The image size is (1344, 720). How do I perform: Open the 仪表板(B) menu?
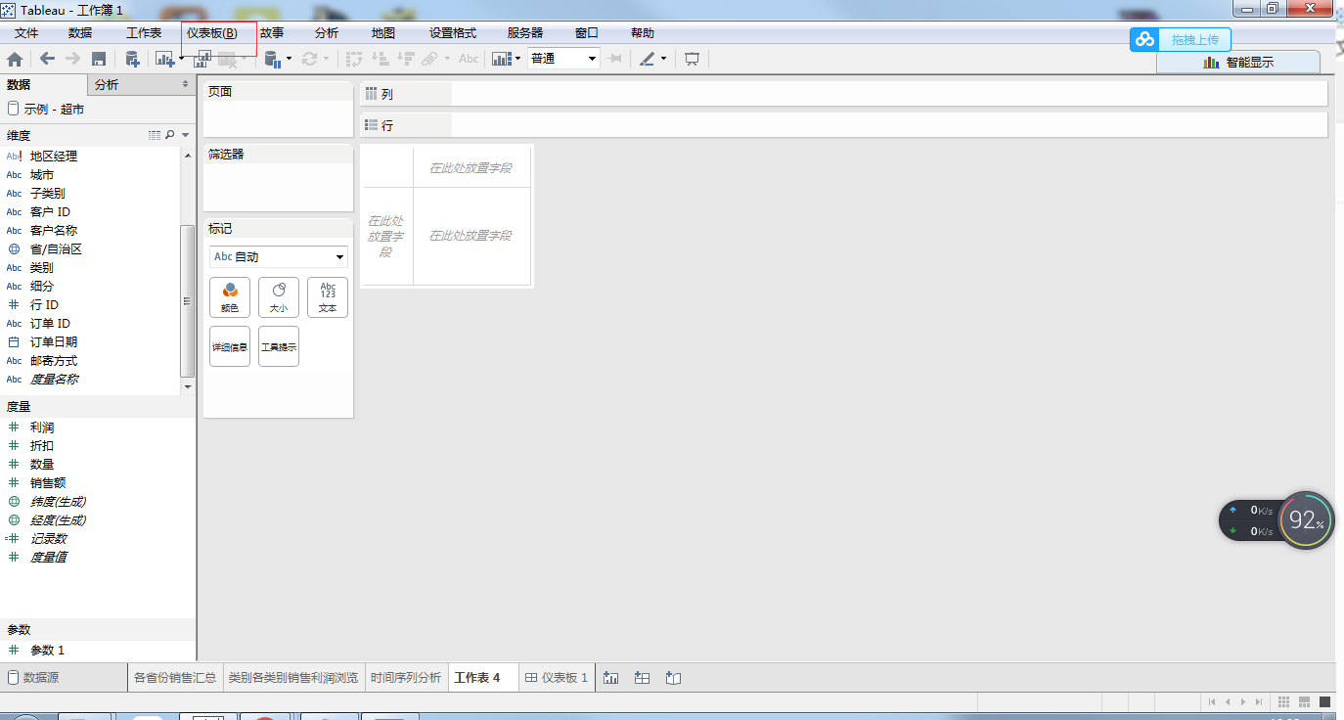point(211,33)
